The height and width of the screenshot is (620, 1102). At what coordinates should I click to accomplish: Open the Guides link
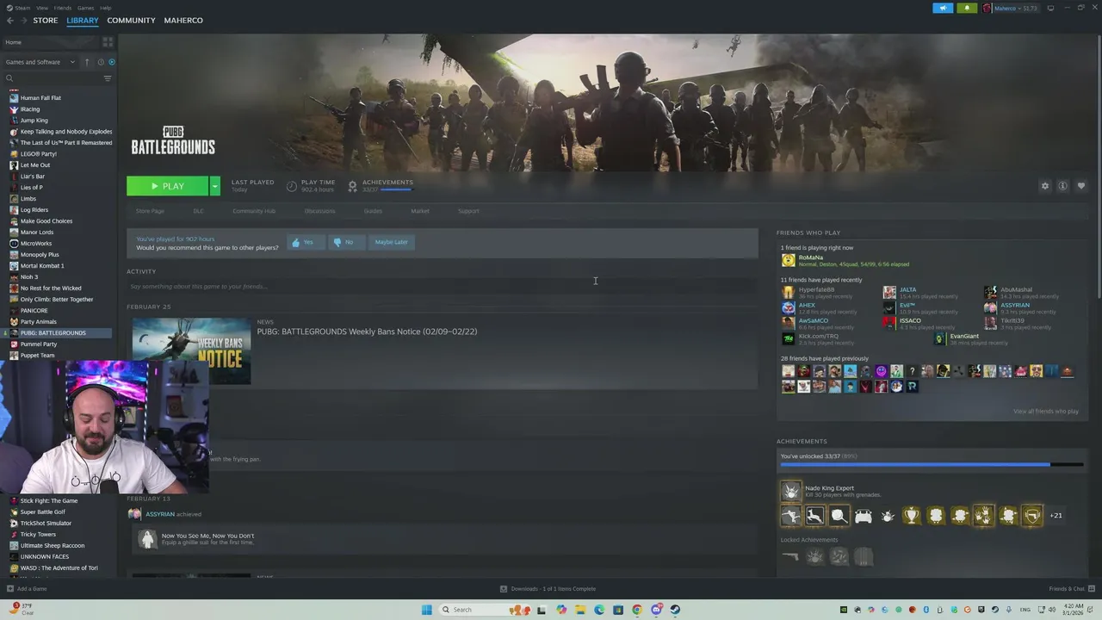point(373,211)
